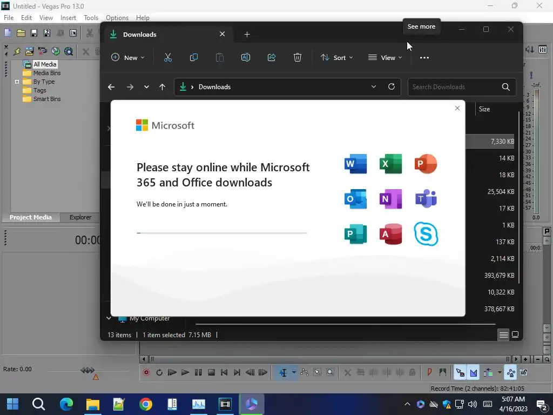The width and height of the screenshot is (553, 415).
Task: Click the Get Media from the Web icon
Action: (69, 51)
